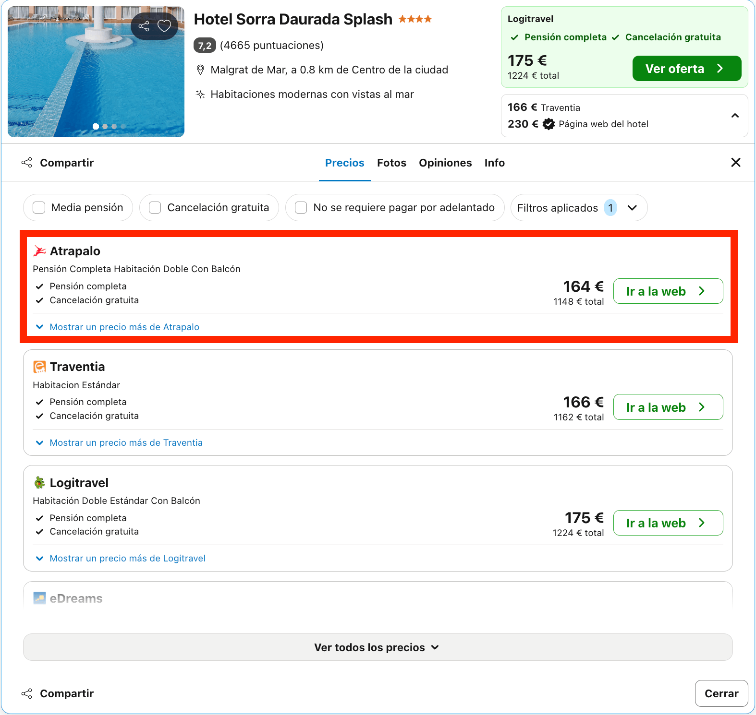
Task: Open the Filtros aplicados dropdown
Action: tap(579, 208)
